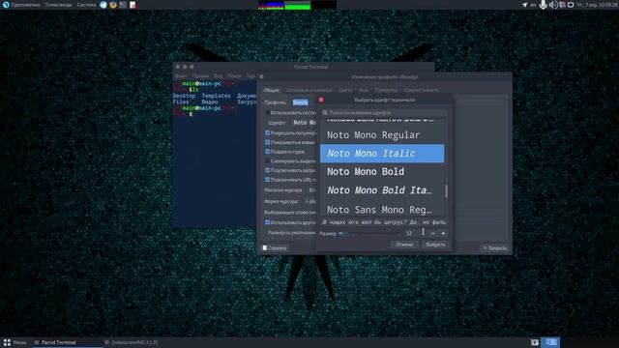Image resolution: width=619 pixels, height=348 pixels.
Task: Toggle the 'Показывать в новых' checkbox
Action: [x=267, y=142]
